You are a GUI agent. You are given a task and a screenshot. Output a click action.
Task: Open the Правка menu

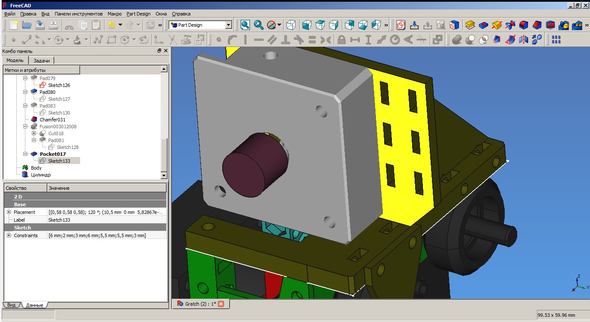click(x=28, y=14)
